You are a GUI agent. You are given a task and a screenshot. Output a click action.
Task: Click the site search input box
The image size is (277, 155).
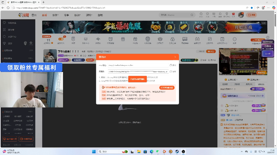click(175, 15)
